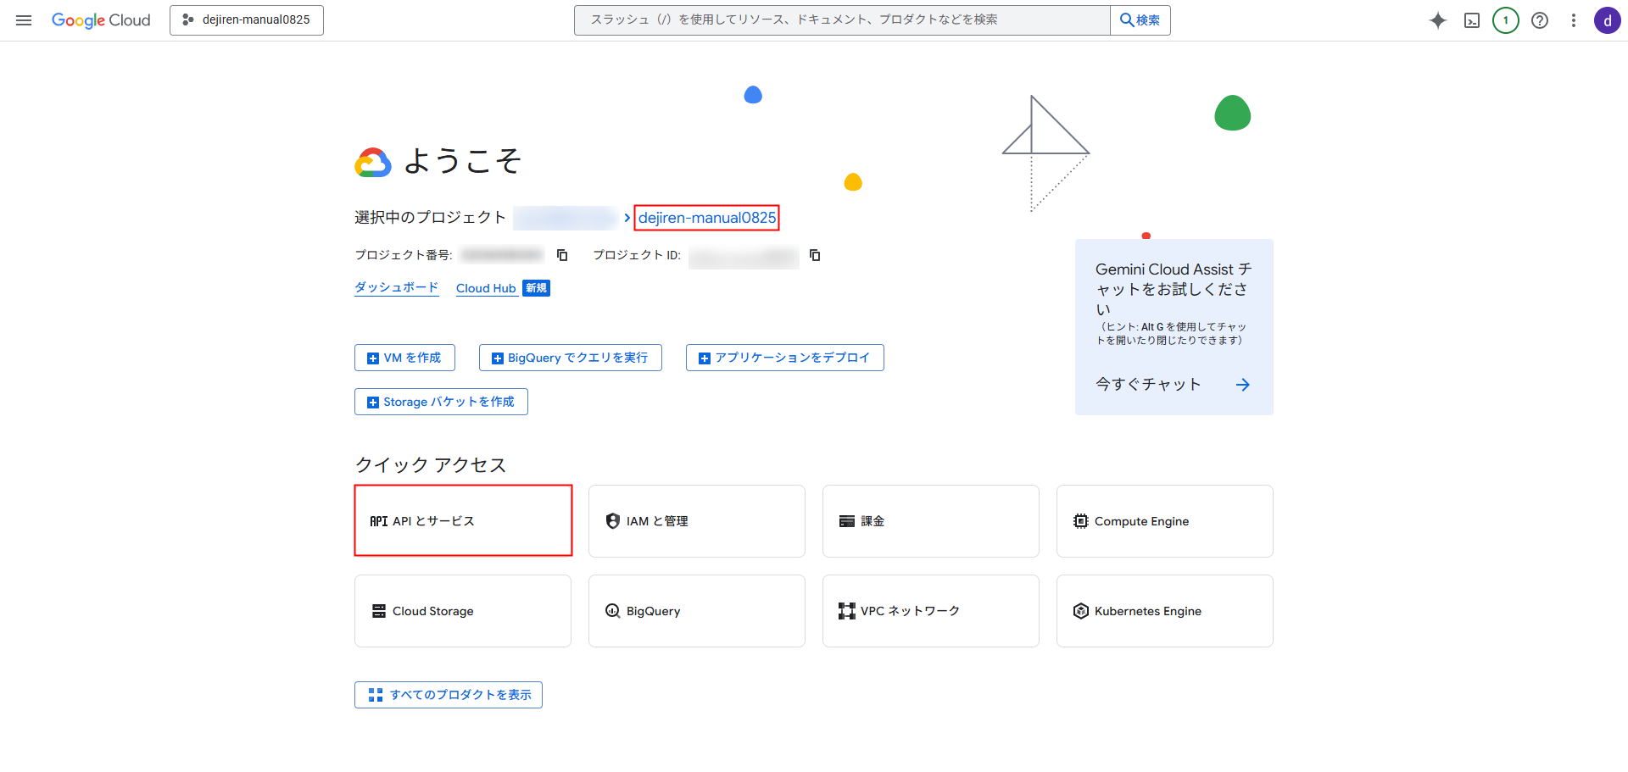Click the user account avatar

pos(1607,20)
